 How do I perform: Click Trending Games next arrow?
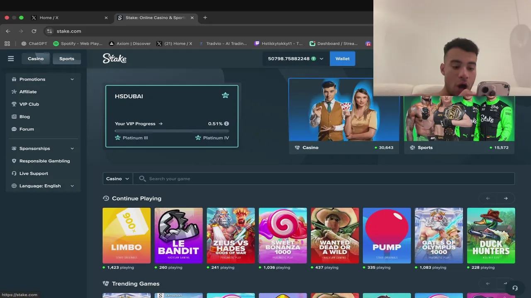505,284
